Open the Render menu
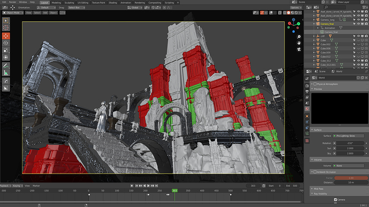Image resolution: width=369 pixels, height=207 pixels. 12,2
